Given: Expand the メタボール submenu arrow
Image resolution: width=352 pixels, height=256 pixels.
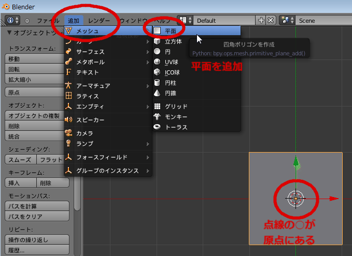Looking at the screenshot, I should tap(148, 62).
